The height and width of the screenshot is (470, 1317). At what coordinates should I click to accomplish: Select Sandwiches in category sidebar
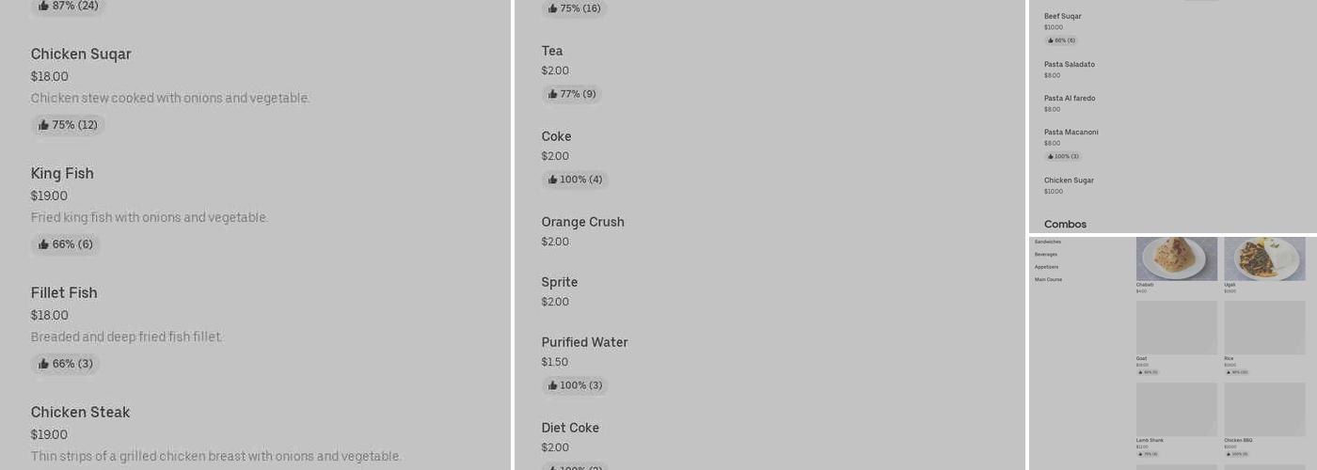1048,242
